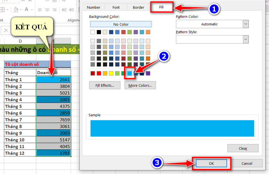The image size is (269, 174).
Task: Click the 'Tô cột doanh số' cell
Action: coord(38,64)
